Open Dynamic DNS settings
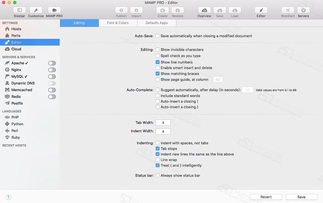This screenshot has width=323, height=203. tap(23, 83)
